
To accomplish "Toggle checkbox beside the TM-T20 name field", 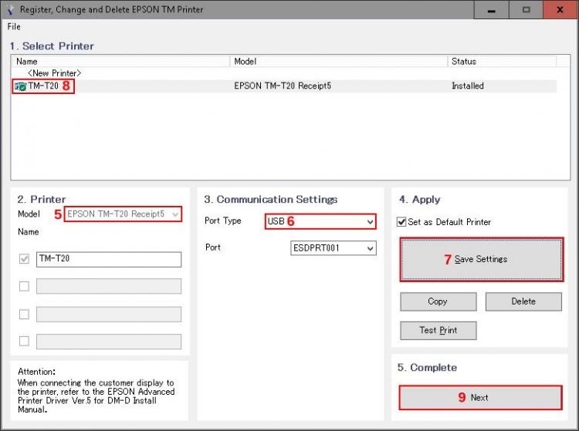I will (x=24, y=259).
